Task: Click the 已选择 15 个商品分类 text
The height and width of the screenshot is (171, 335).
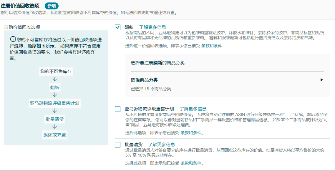Action: pyautogui.click(x=151, y=89)
